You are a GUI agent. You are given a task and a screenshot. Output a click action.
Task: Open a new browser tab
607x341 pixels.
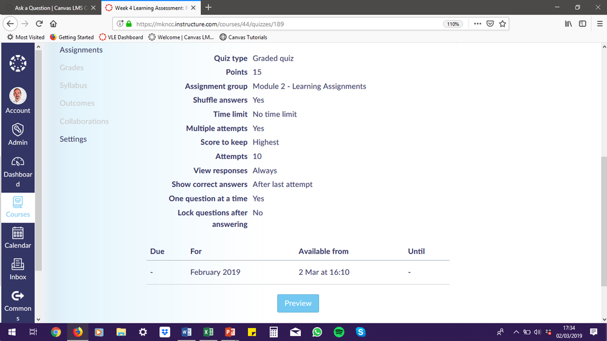click(208, 8)
